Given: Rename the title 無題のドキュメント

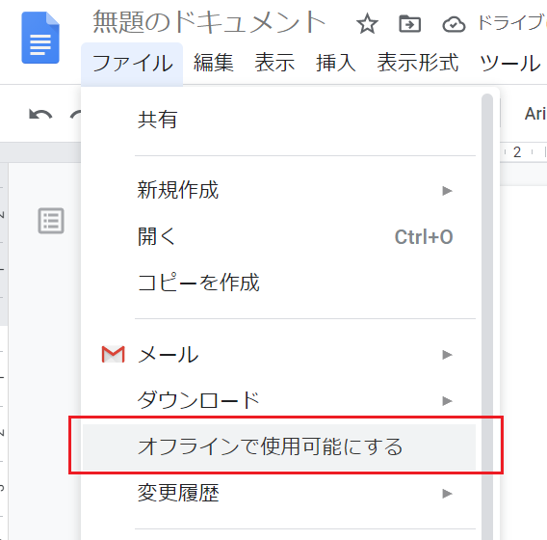Looking at the screenshot, I should 209,22.
